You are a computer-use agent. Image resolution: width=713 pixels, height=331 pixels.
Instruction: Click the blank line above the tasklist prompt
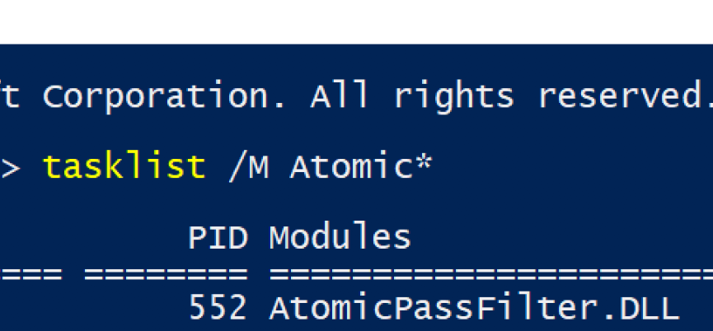point(356,132)
